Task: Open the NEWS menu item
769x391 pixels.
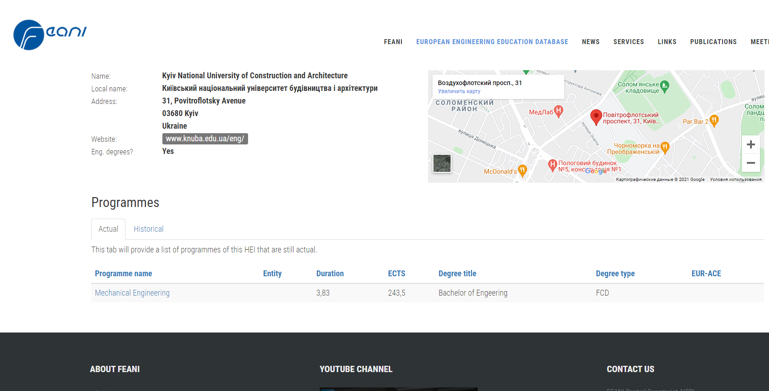Action: pos(591,42)
